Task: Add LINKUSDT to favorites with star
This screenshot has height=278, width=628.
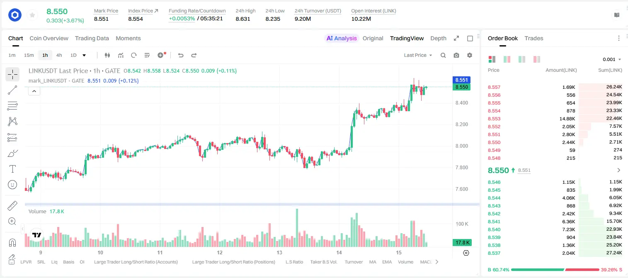Action: coord(32,15)
